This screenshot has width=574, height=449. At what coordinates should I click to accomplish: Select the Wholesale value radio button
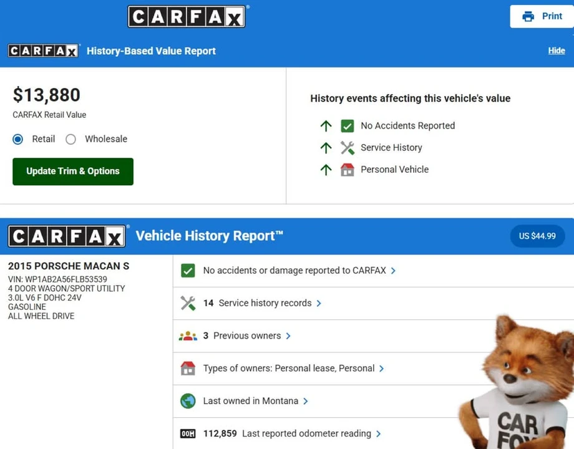click(x=71, y=140)
